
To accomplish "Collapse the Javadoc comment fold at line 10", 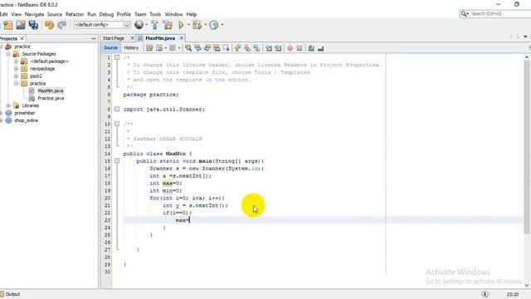I will point(117,124).
